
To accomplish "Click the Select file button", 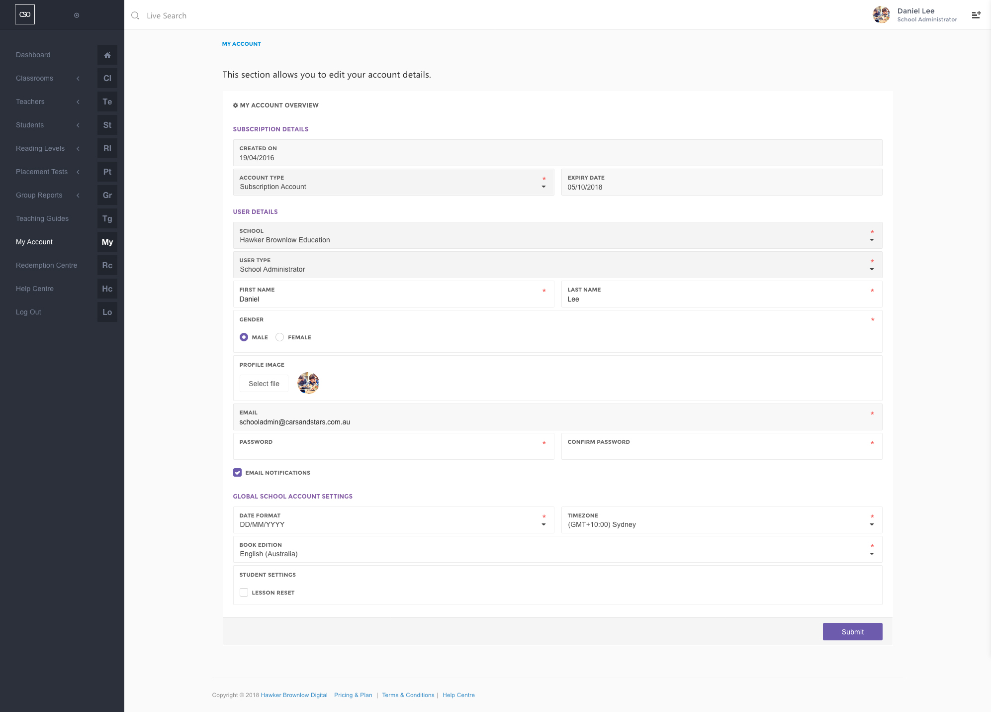I will pos(264,384).
